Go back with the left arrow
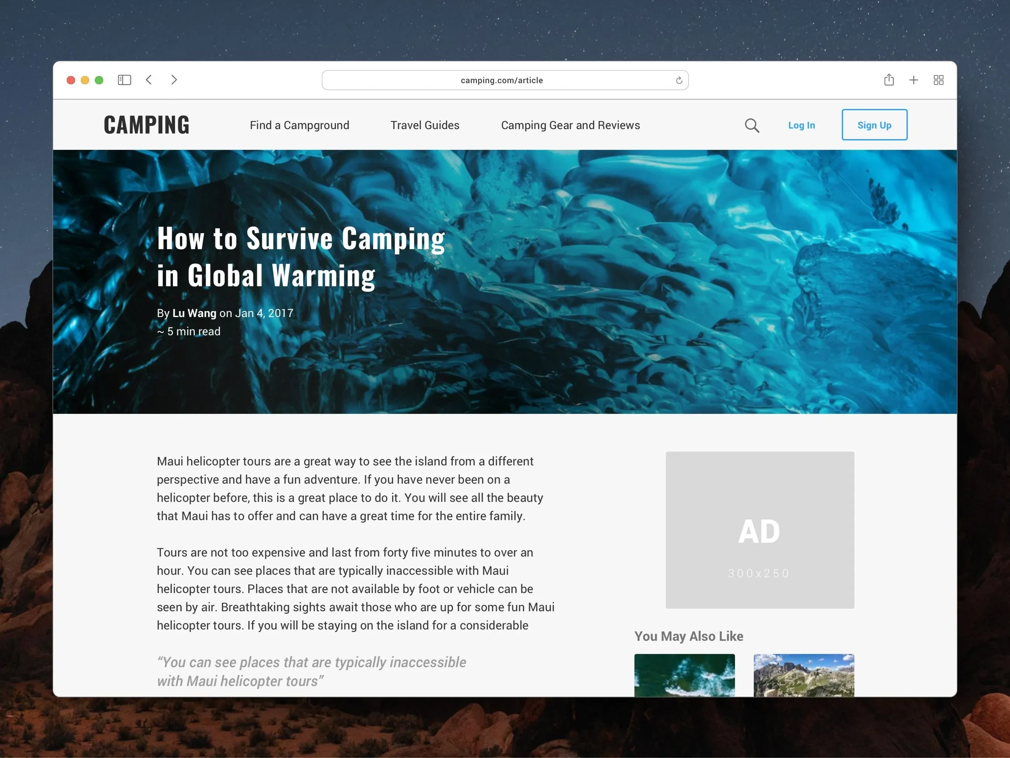 [149, 80]
